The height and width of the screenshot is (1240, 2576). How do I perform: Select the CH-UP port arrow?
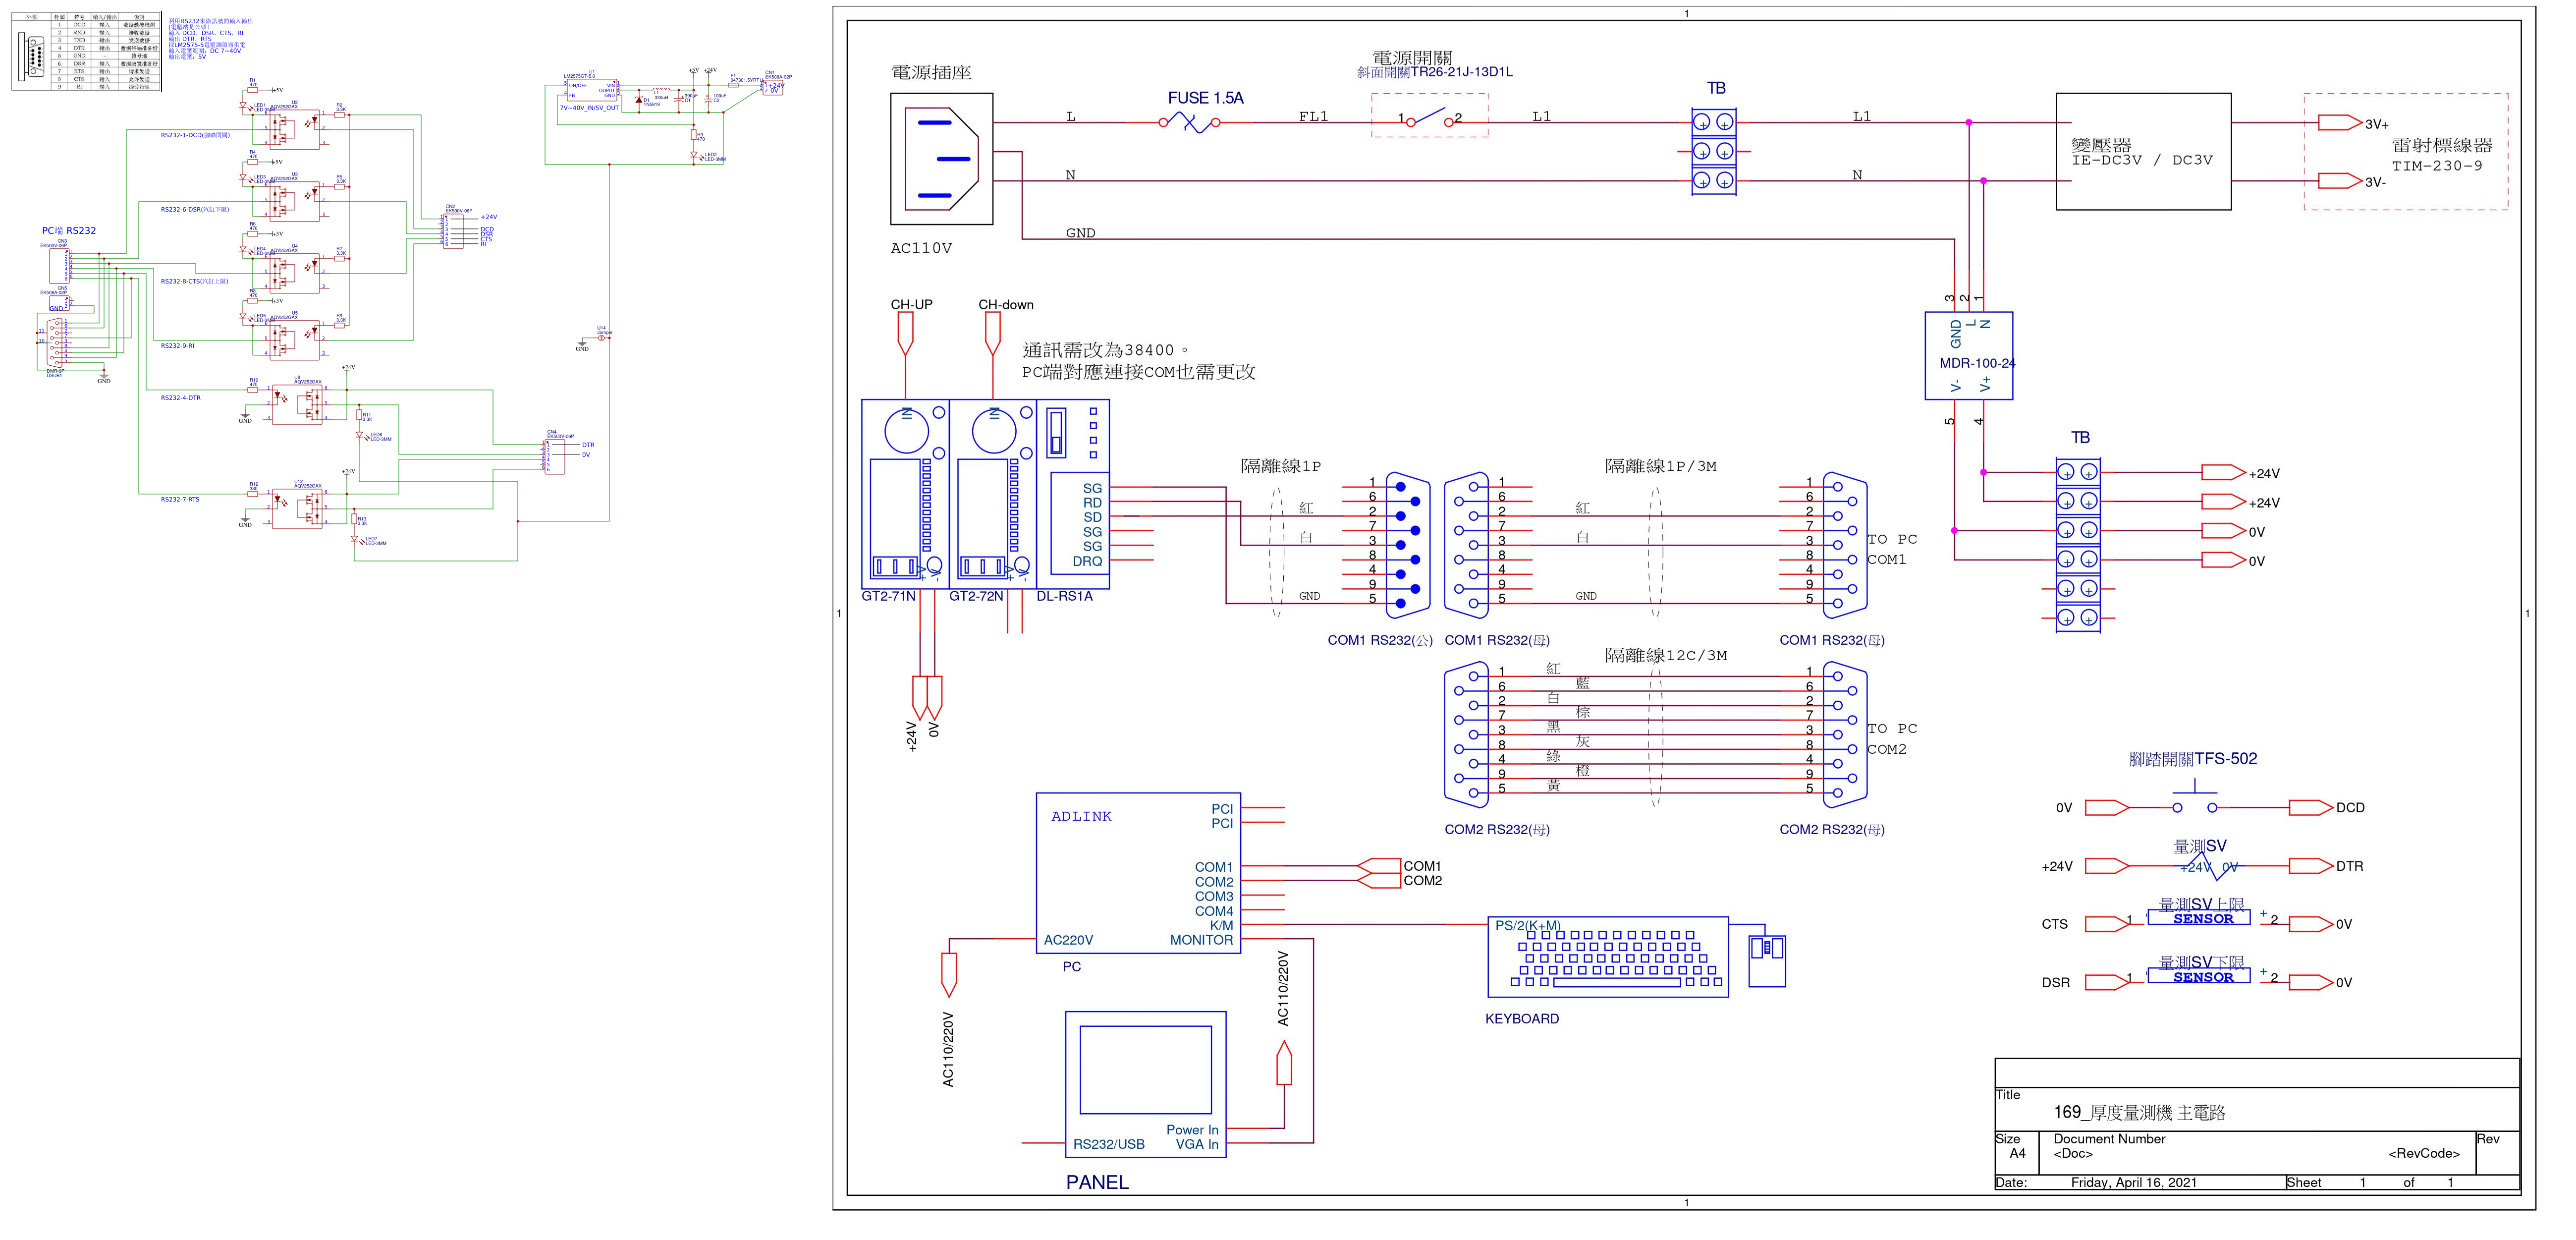tap(905, 334)
